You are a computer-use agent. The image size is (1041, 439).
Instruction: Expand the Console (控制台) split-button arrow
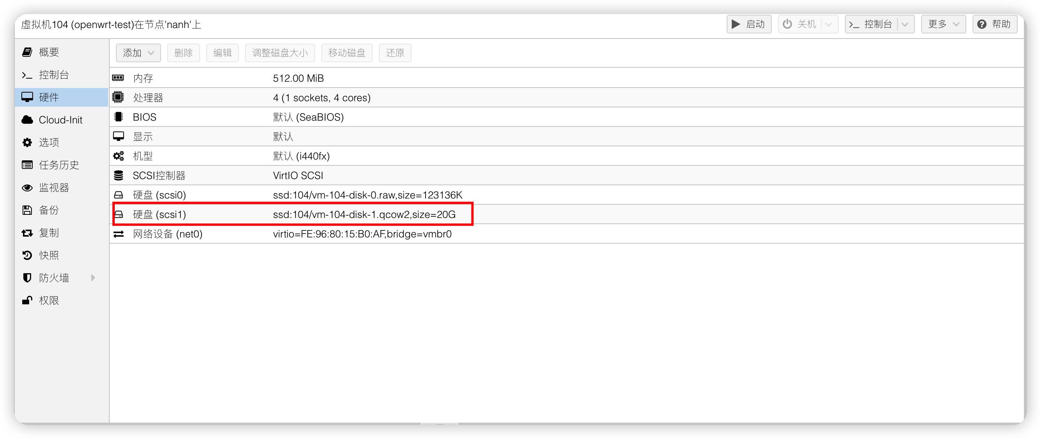pyautogui.click(x=905, y=24)
